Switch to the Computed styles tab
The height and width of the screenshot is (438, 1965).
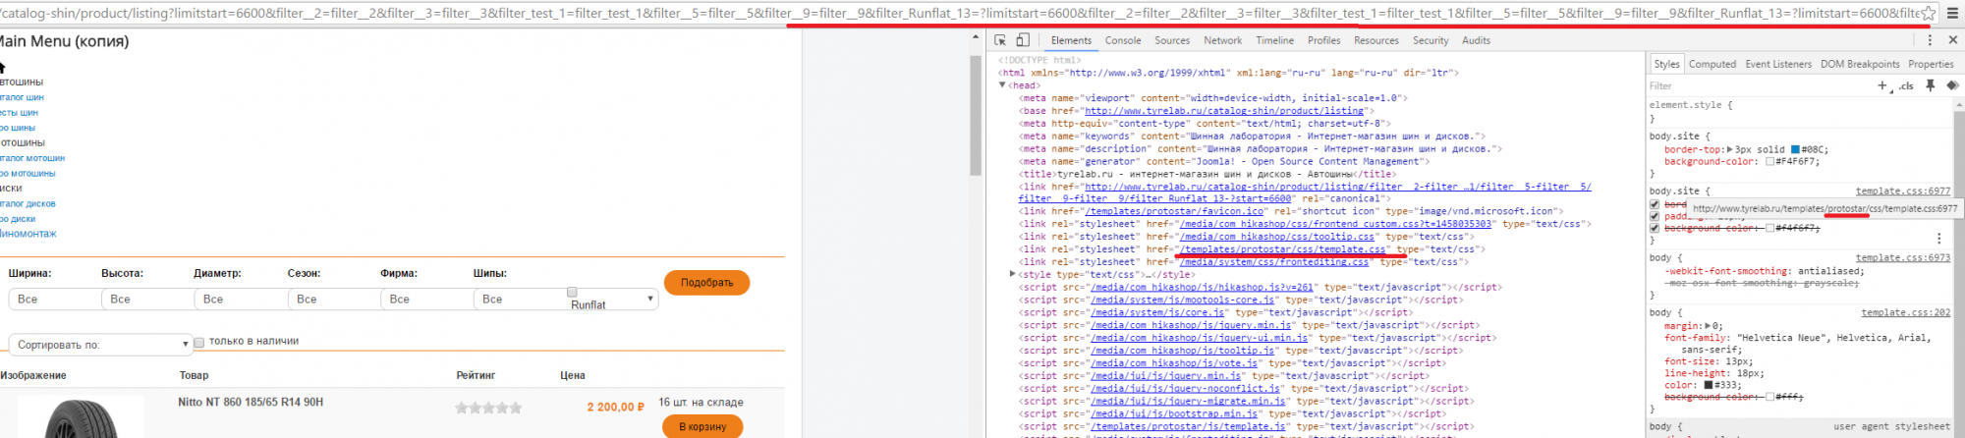(1712, 64)
